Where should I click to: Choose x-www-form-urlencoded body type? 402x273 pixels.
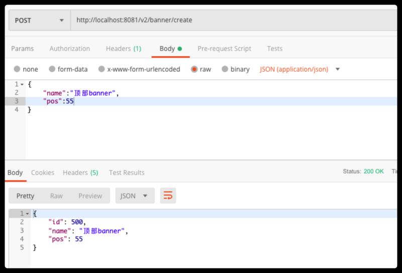(102, 69)
